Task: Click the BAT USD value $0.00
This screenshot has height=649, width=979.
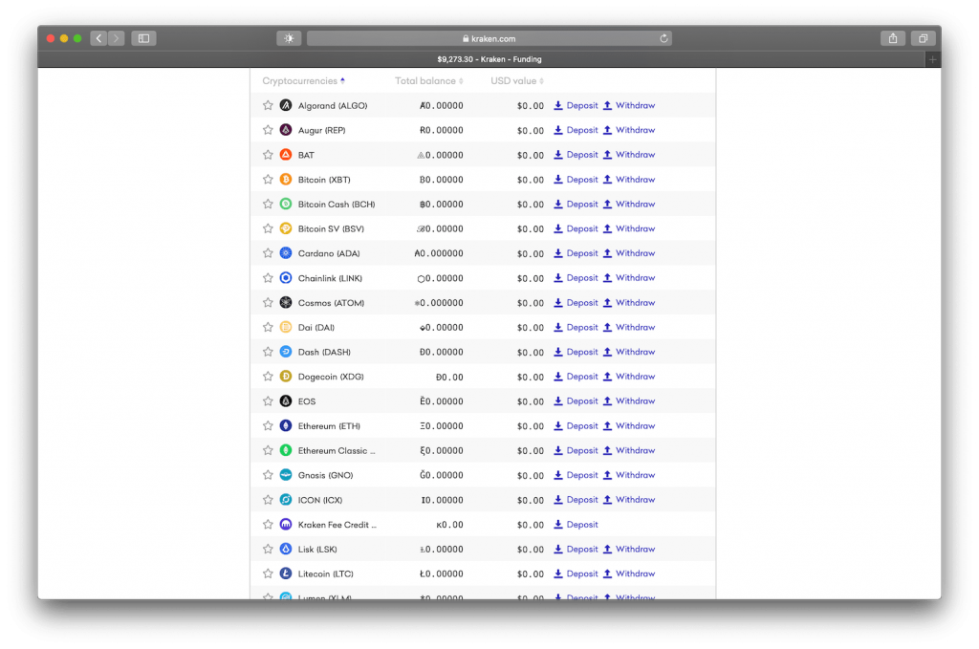Action: pyautogui.click(x=530, y=156)
